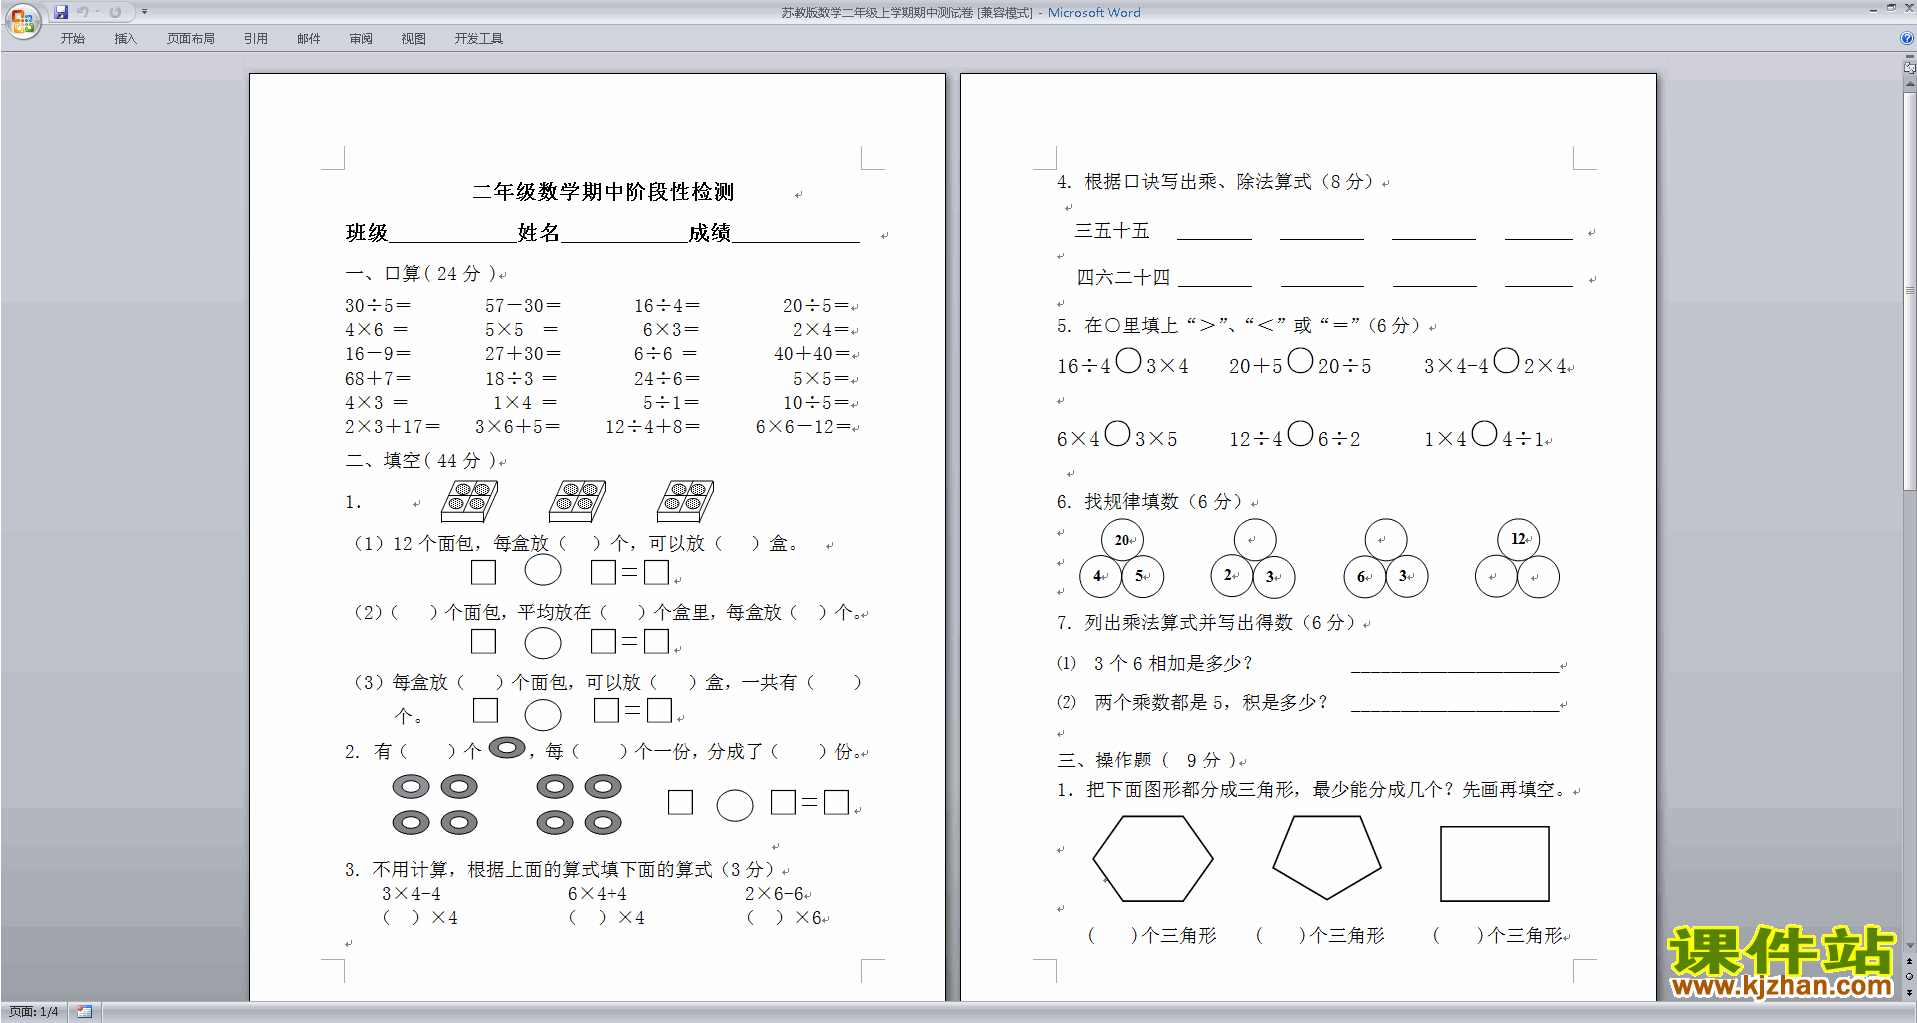Click the Next Page double-arrow button

pyautogui.click(x=1909, y=992)
